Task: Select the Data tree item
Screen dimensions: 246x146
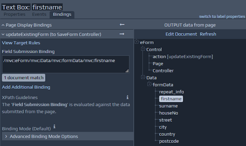Action: [x=151, y=78]
